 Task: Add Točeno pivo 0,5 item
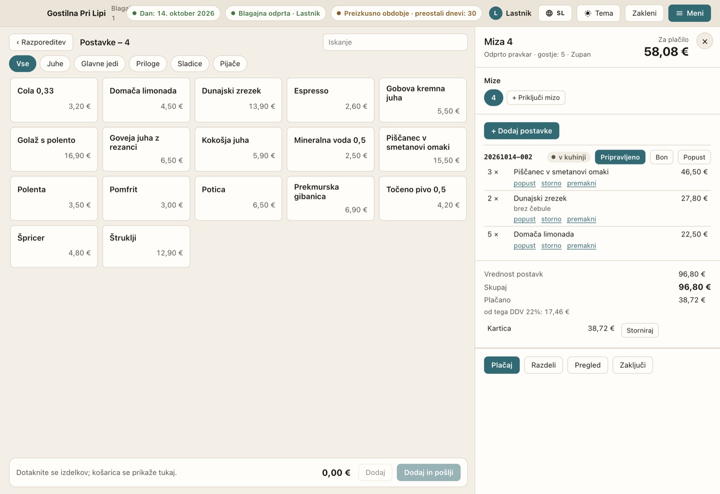click(423, 198)
